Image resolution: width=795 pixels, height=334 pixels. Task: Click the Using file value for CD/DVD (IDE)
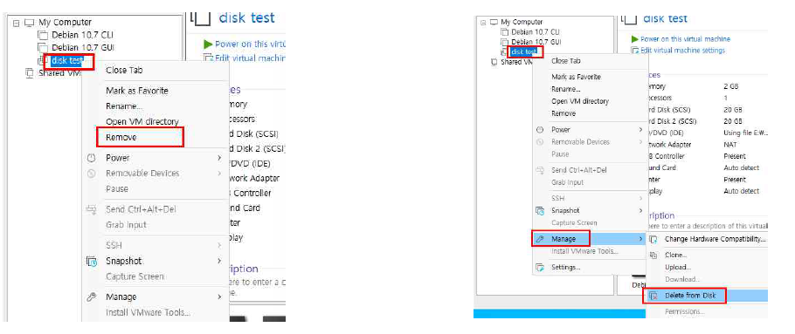[x=745, y=133]
